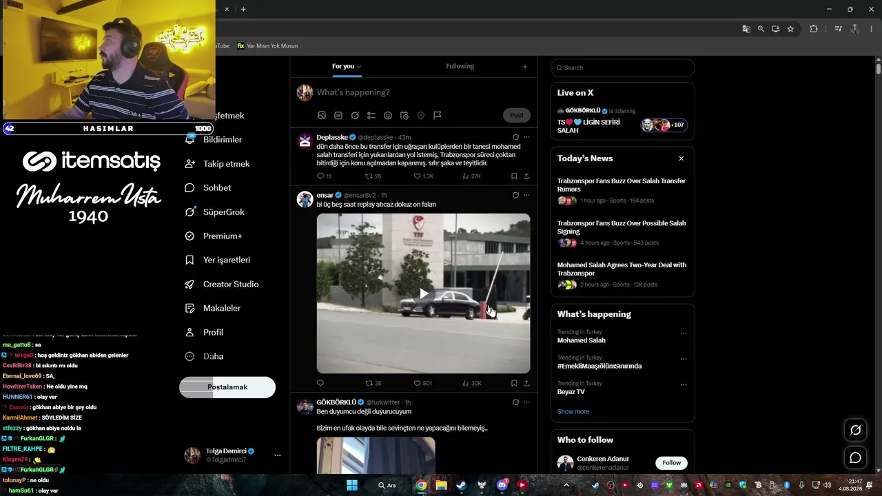Click the X Search box
882x496 pixels.
pos(623,68)
